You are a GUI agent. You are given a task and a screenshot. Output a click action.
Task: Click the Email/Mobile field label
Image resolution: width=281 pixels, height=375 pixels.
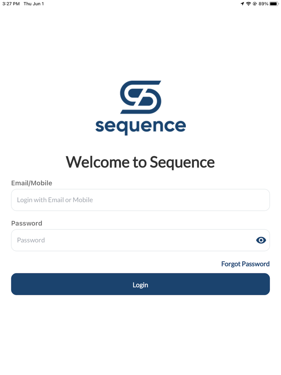(x=31, y=183)
